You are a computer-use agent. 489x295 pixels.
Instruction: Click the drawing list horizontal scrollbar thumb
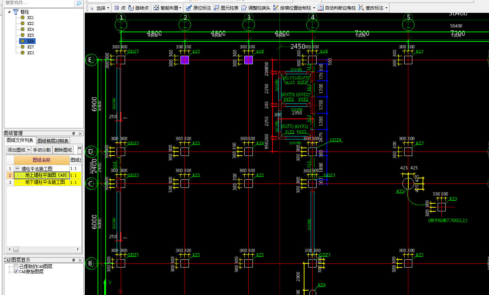16,249
